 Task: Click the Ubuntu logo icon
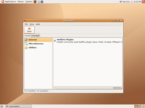coord(2,2)
